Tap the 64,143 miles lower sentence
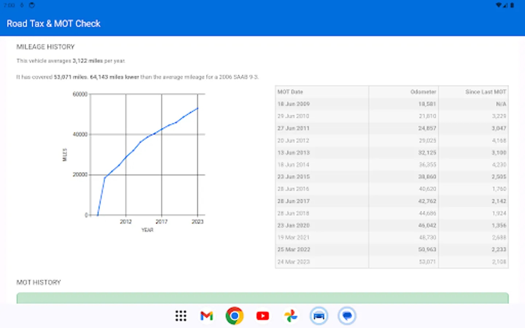Screen dimensions: 525x328 click(x=137, y=77)
